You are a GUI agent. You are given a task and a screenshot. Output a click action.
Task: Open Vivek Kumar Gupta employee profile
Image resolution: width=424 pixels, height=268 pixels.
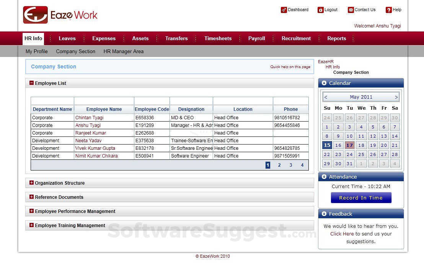point(95,148)
